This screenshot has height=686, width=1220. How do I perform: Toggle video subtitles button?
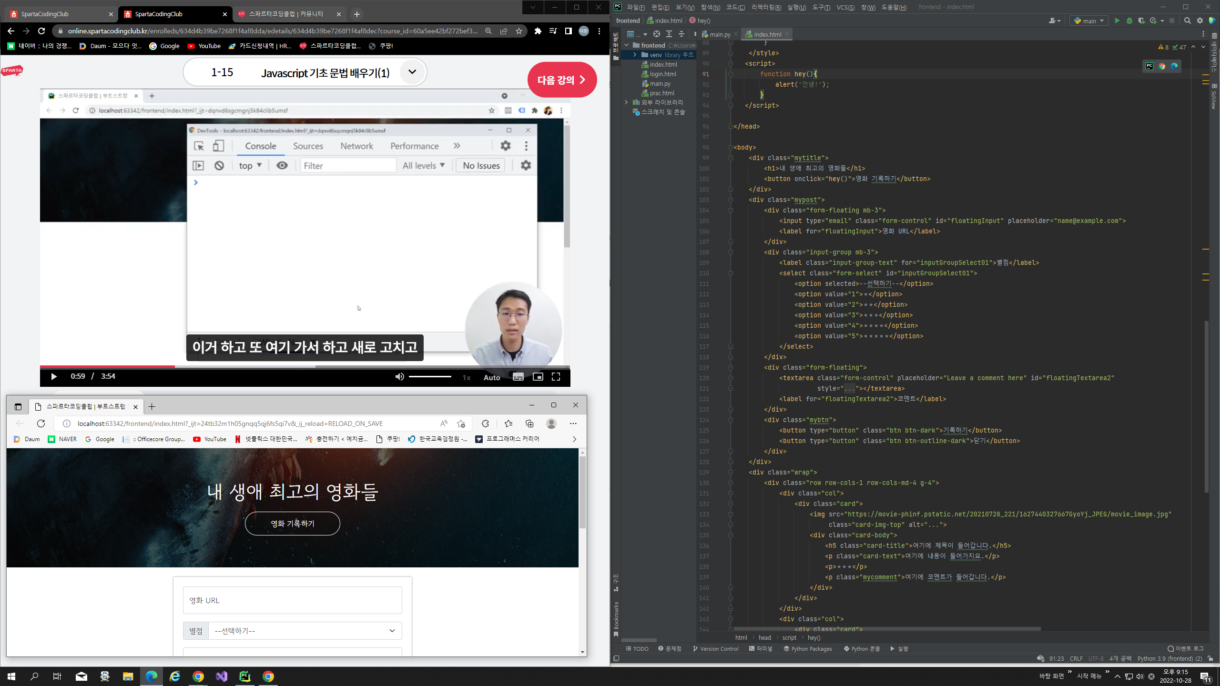[518, 377]
